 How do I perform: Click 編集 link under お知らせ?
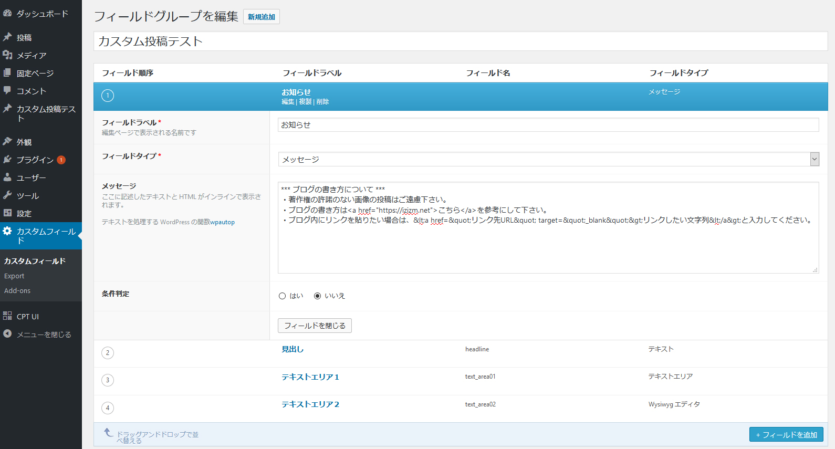point(288,102)
